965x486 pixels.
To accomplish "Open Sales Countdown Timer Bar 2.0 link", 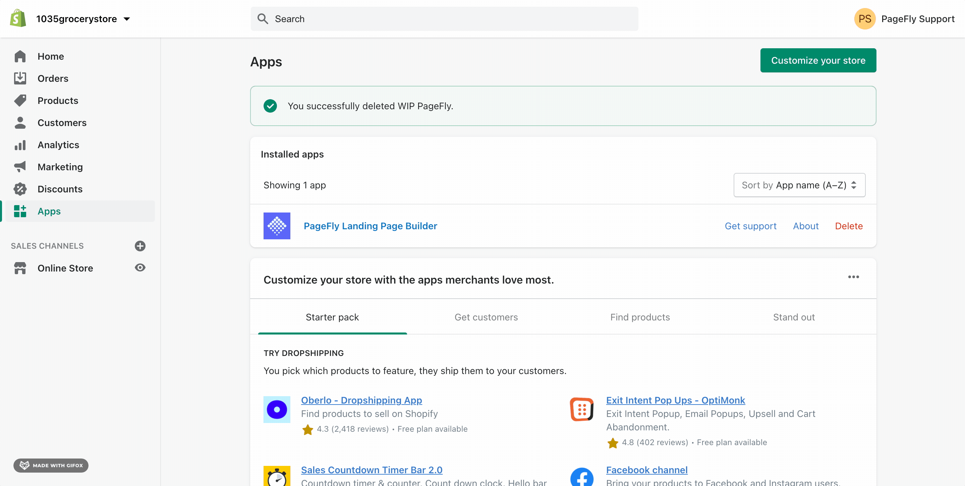I will coord(372,470).
